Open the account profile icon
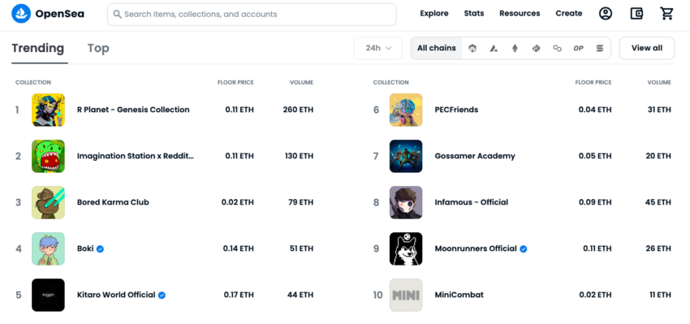 coord(606,14)
